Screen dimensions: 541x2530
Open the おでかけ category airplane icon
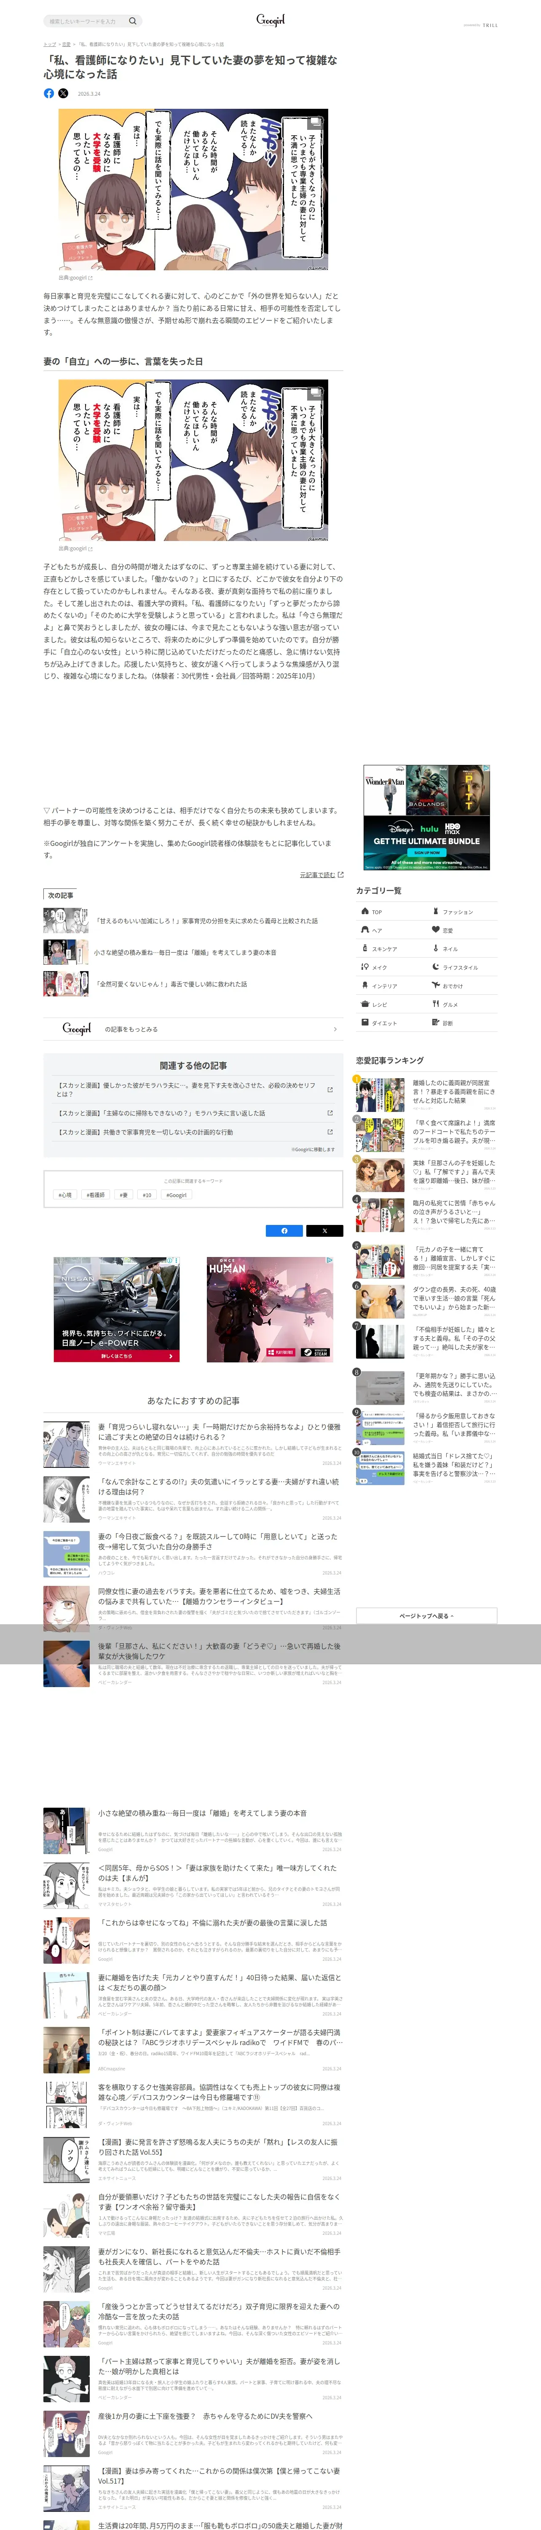436,985
